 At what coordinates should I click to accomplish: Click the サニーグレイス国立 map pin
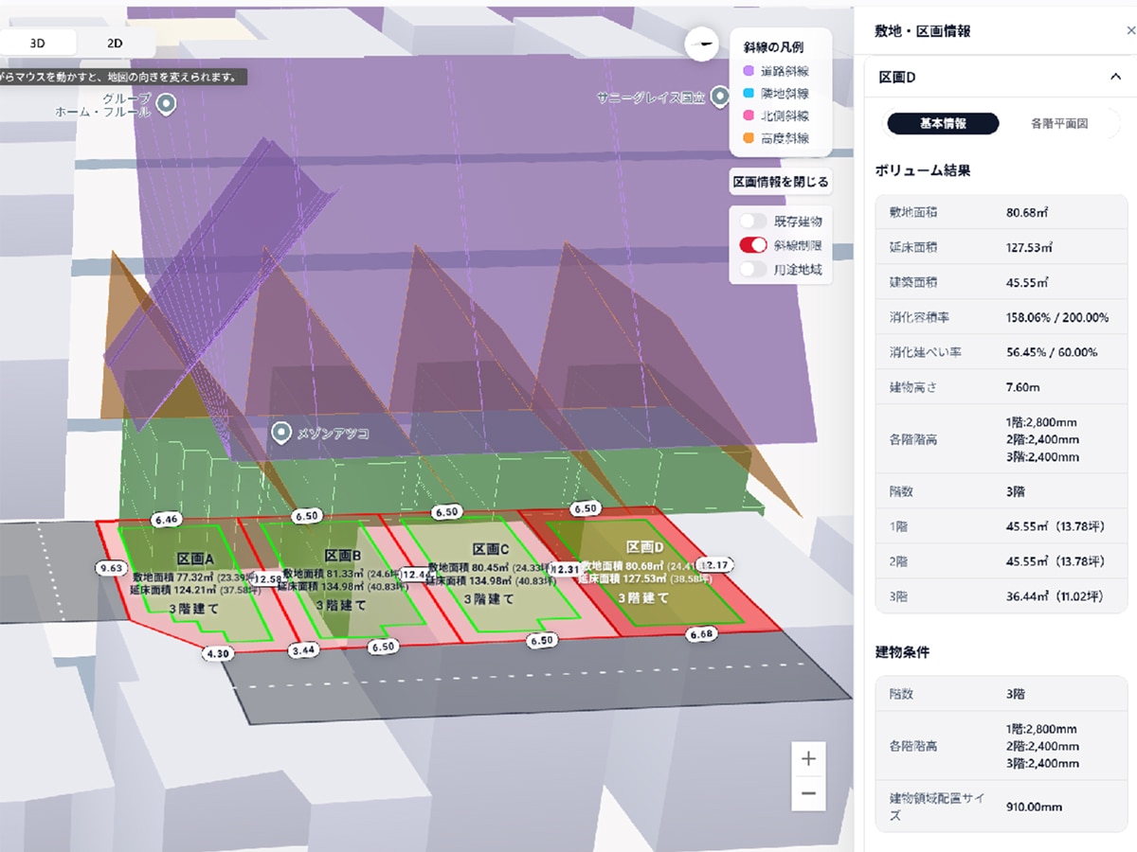click(x=720, y=97)
